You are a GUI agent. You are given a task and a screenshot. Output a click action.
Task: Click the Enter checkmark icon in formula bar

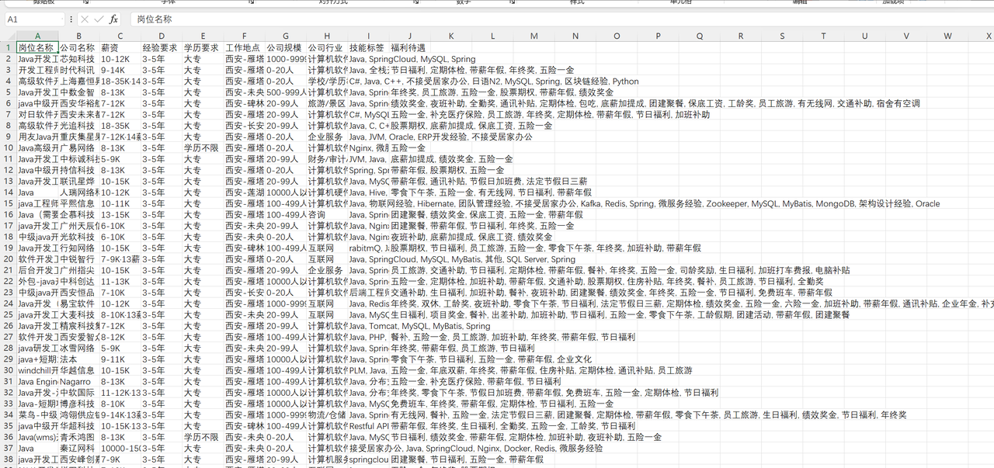pos(99,19)
